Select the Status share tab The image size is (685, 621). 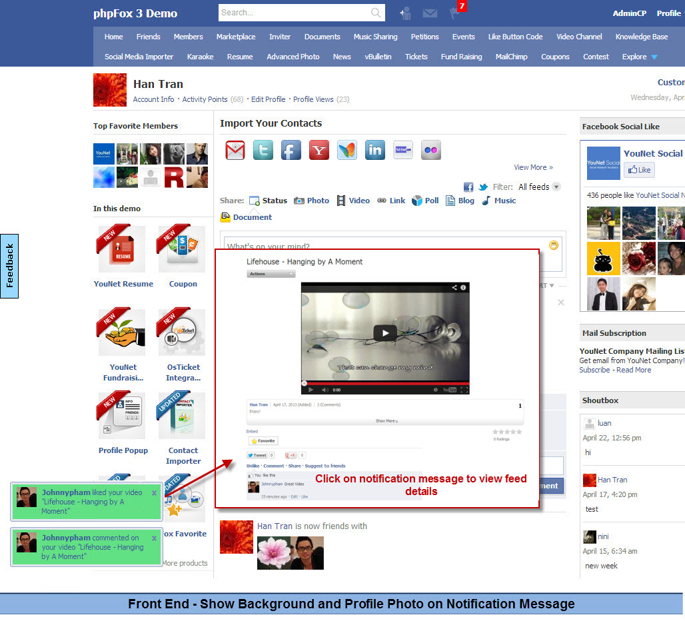pyautogui.click(x=269, y=201)
